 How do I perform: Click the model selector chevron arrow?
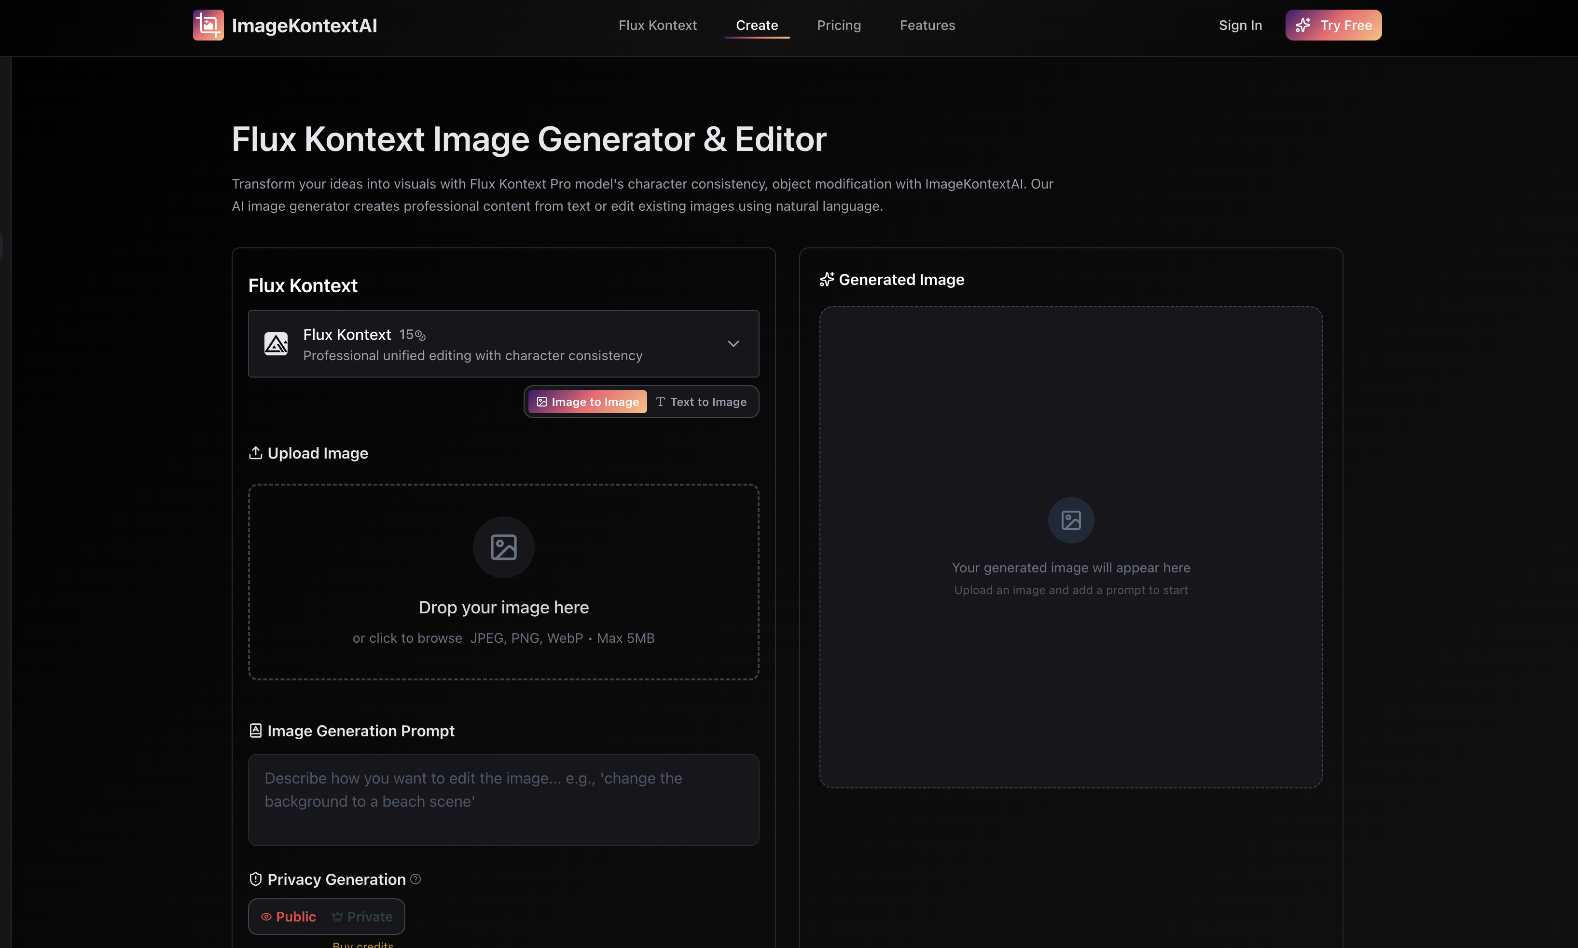(733, 344)
